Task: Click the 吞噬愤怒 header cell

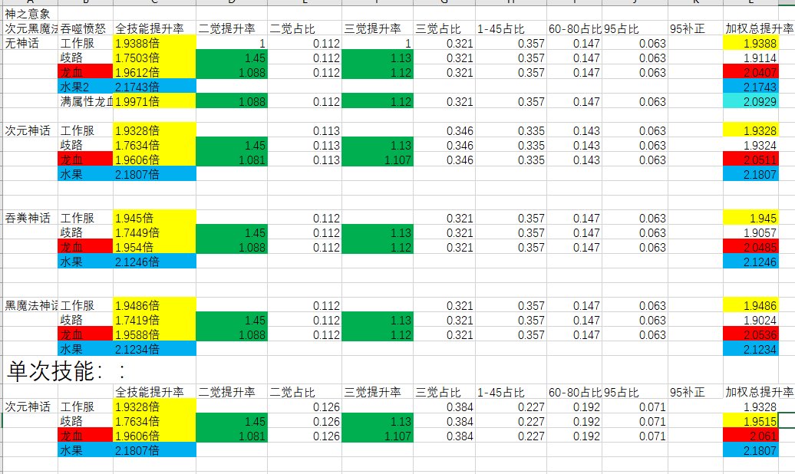Action: (x=85, y=28)
